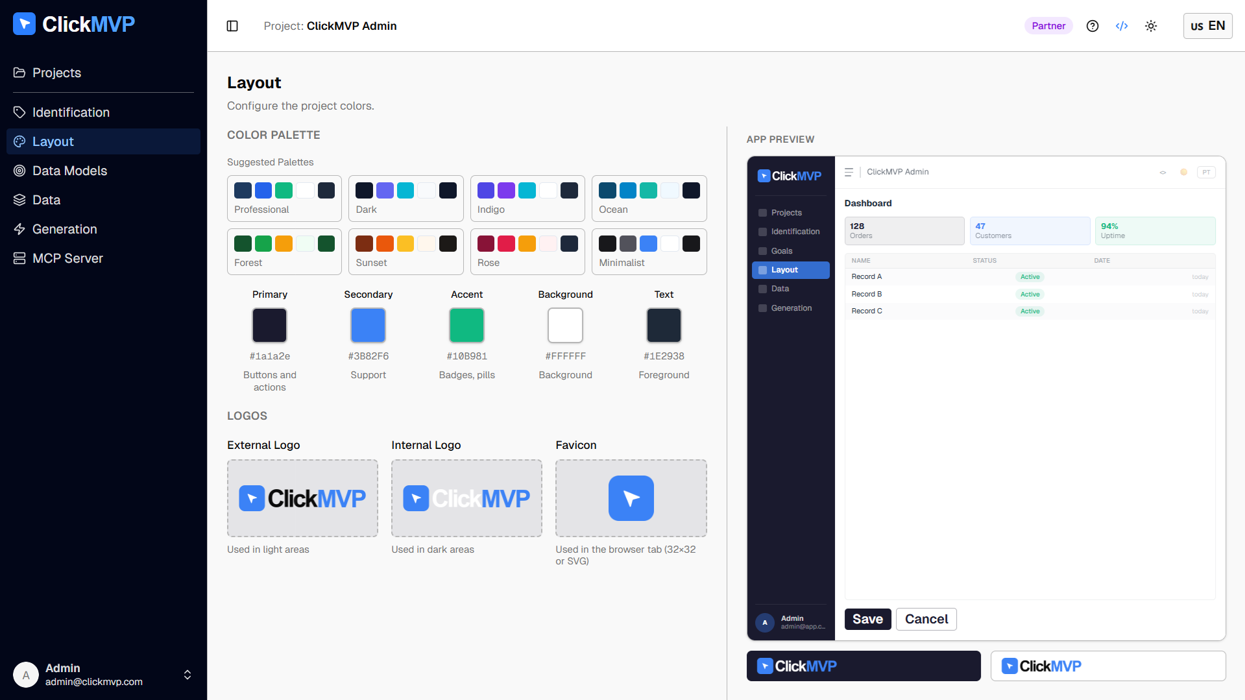Click the Identification tag icon
This screenshot has height=700, width=1245.
[x=19, y=112]
